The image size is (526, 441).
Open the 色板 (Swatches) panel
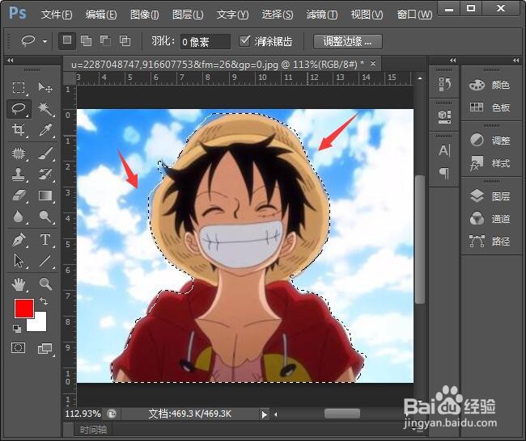tap(490, 107)
